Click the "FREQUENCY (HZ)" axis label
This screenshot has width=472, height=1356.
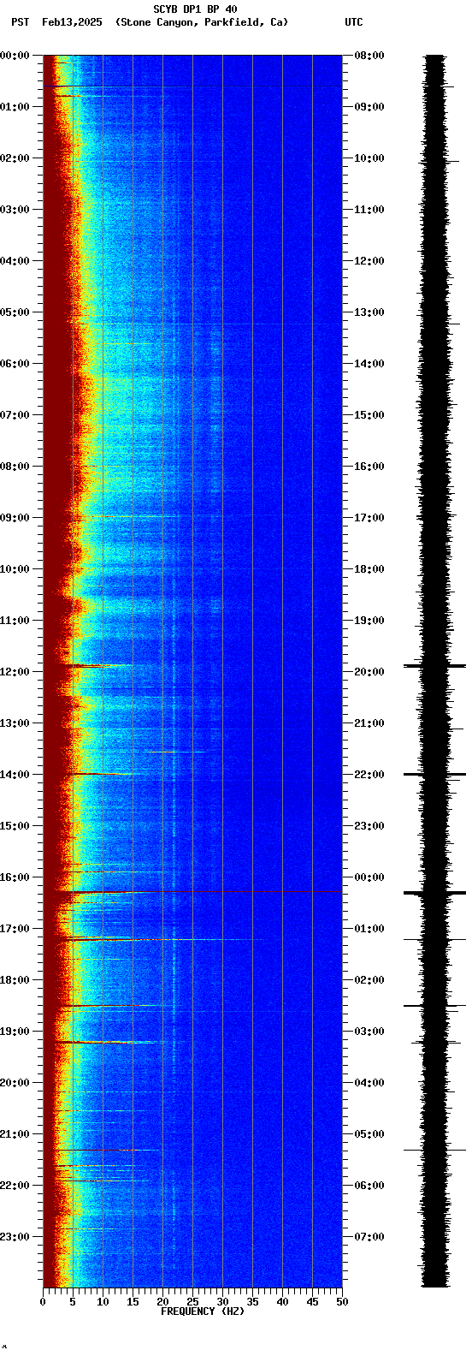pyautogui.click(x=203, y=1311)
